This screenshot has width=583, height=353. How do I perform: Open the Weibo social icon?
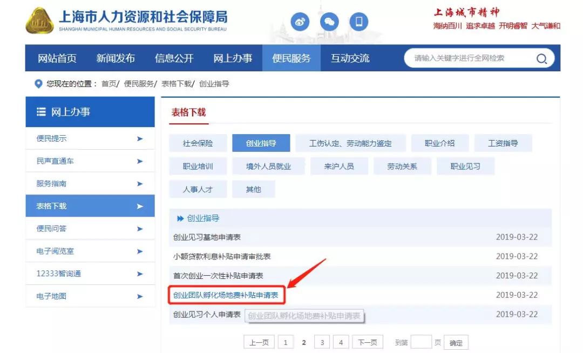[300, 22]
